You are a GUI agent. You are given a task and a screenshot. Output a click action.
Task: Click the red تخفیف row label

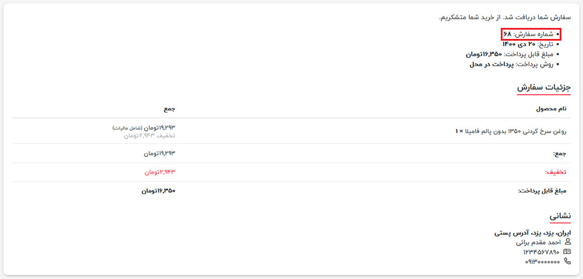click(556, 172)
